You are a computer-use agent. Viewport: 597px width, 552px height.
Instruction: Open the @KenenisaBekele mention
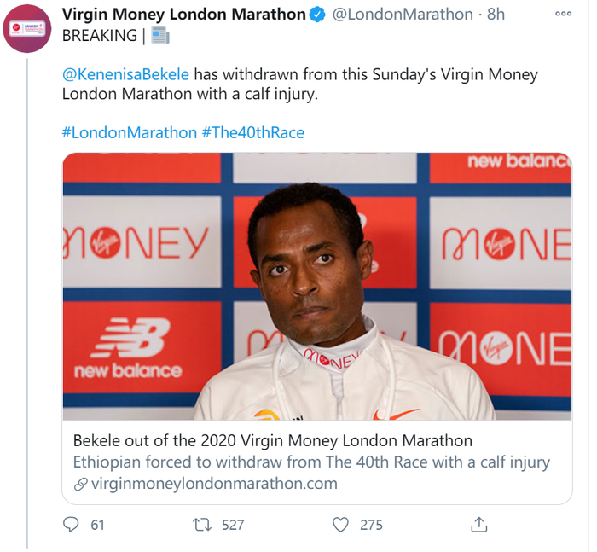pos(126,74)
